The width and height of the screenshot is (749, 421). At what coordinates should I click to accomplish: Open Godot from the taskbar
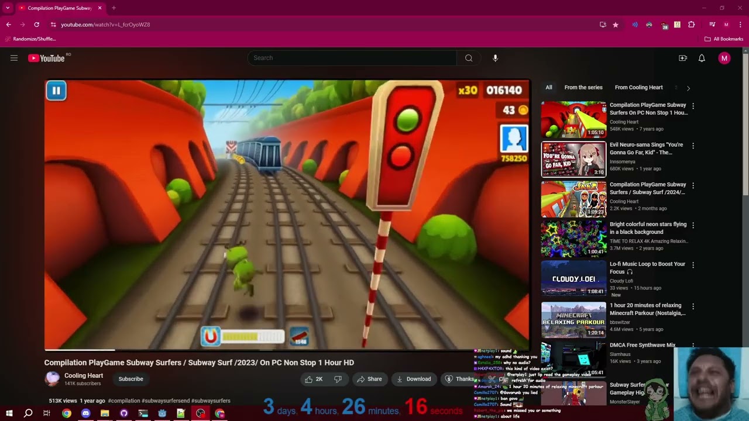(162, 413)
